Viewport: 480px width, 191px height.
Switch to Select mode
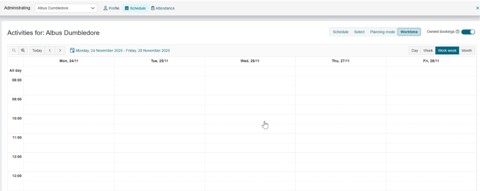click(x=359, y=32)
